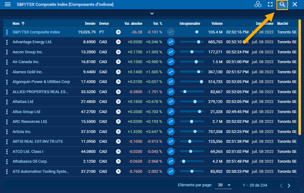The width and height of the screenshot is (304, 193).
Task: Click the realtime R icon for Air Canada Inc.
Action: coord(118,62)
